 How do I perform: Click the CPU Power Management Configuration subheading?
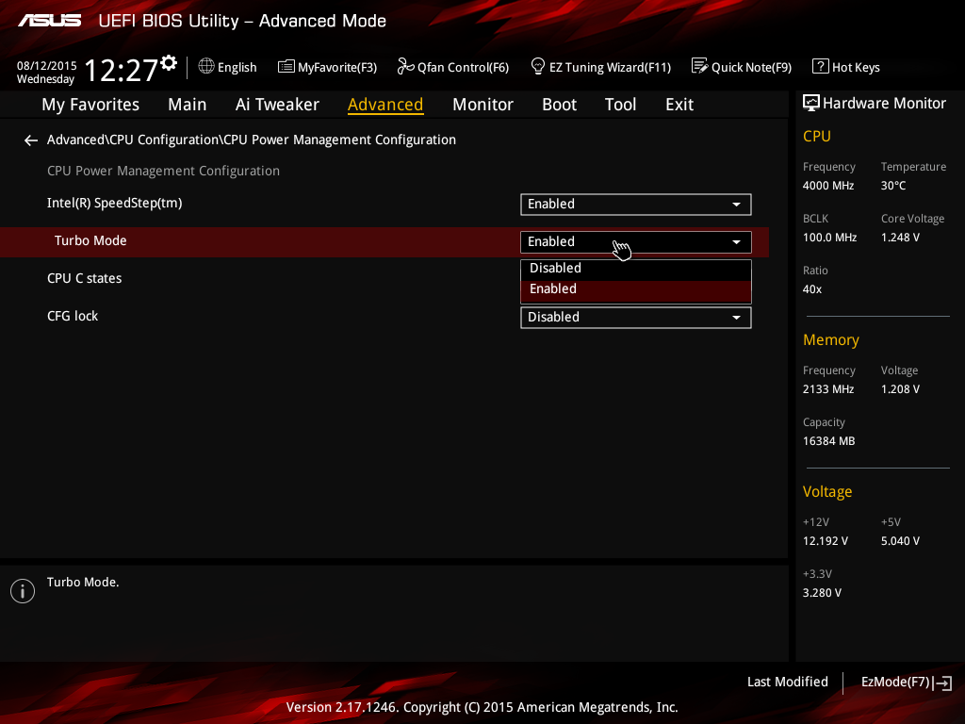tap(163, 171)
